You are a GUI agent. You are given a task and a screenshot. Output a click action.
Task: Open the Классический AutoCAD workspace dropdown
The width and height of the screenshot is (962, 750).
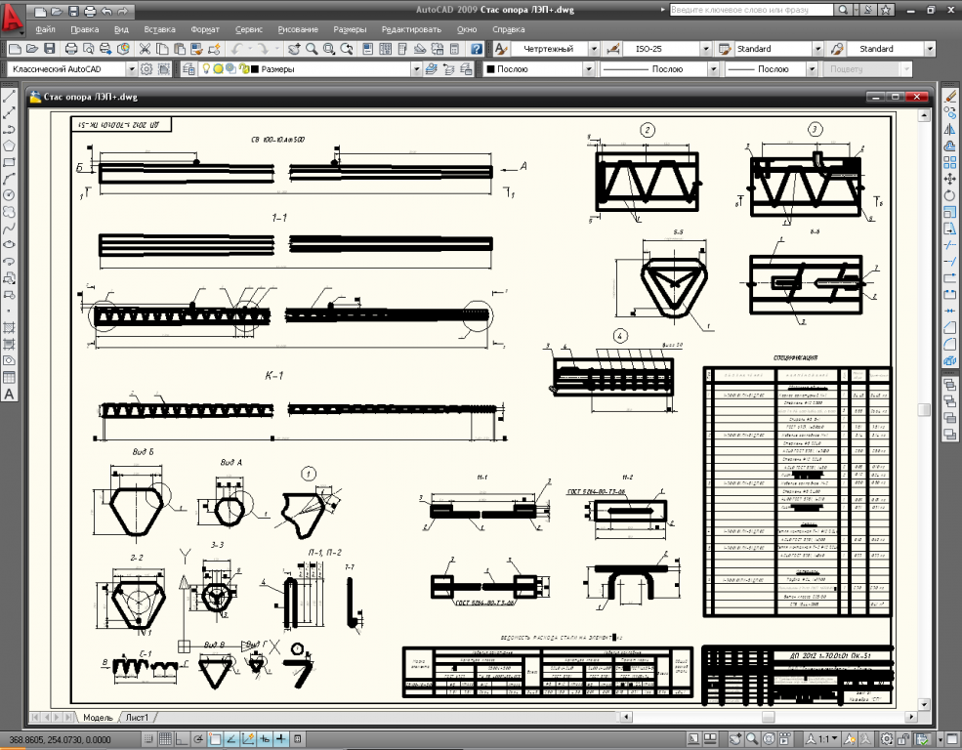click(x=131, y=69)
